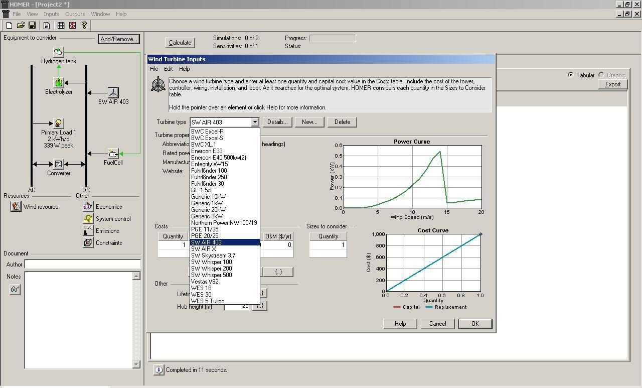Open Help menu in Wind Turbine Inputs
Image resolution: width=642 pixels, height=388 pixels.
coord(185,69)
